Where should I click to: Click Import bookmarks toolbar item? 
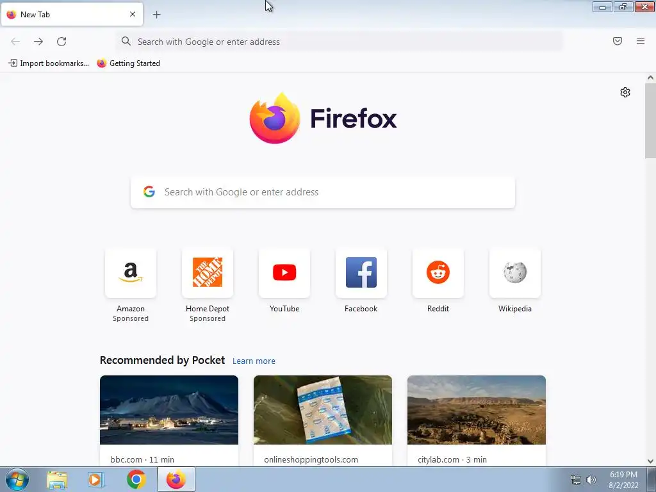click(x=49, y=63)
